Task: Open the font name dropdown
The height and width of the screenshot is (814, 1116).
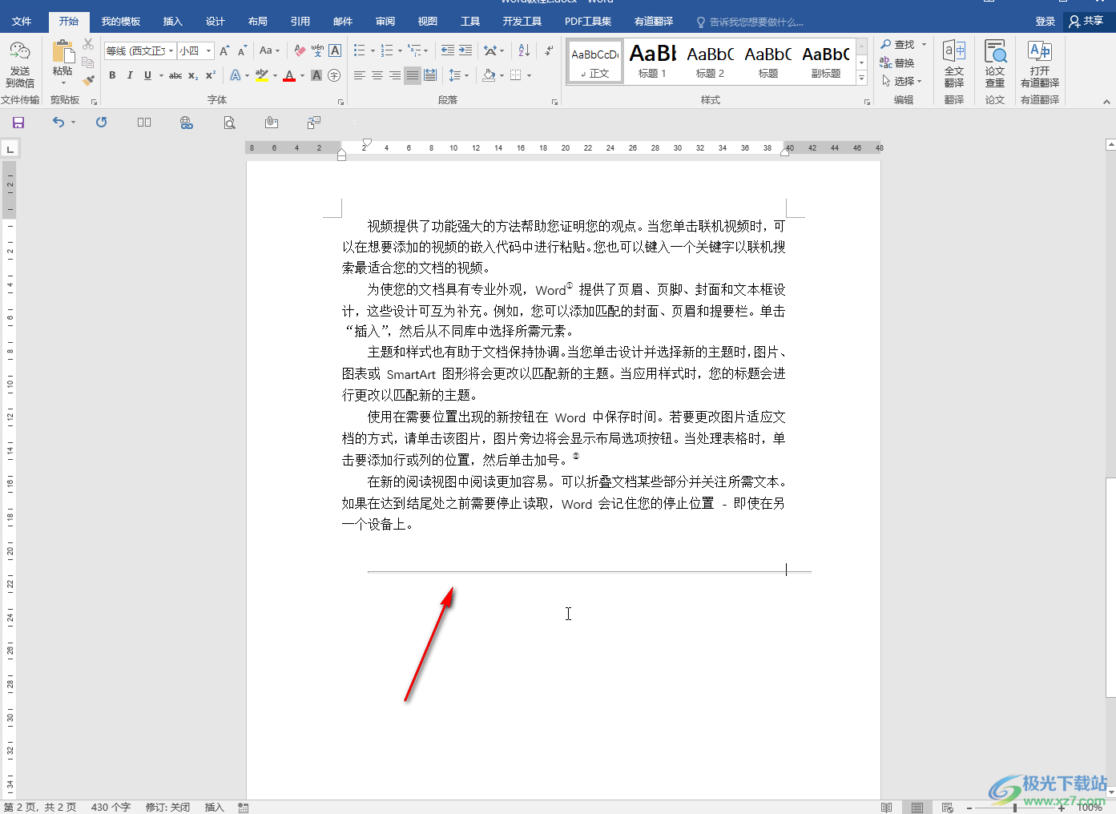Action: tap(171, 50)
